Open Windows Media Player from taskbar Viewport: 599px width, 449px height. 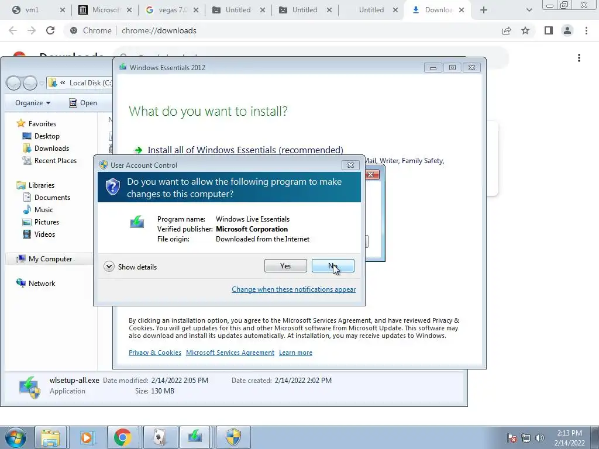pyautogui.click(x=86, y=437)
